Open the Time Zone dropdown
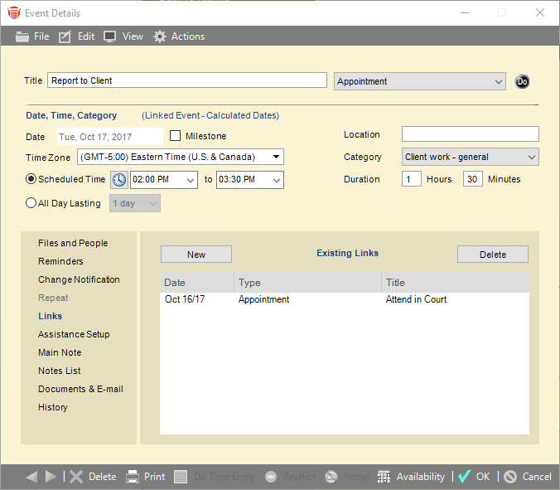 coord(276,157)
